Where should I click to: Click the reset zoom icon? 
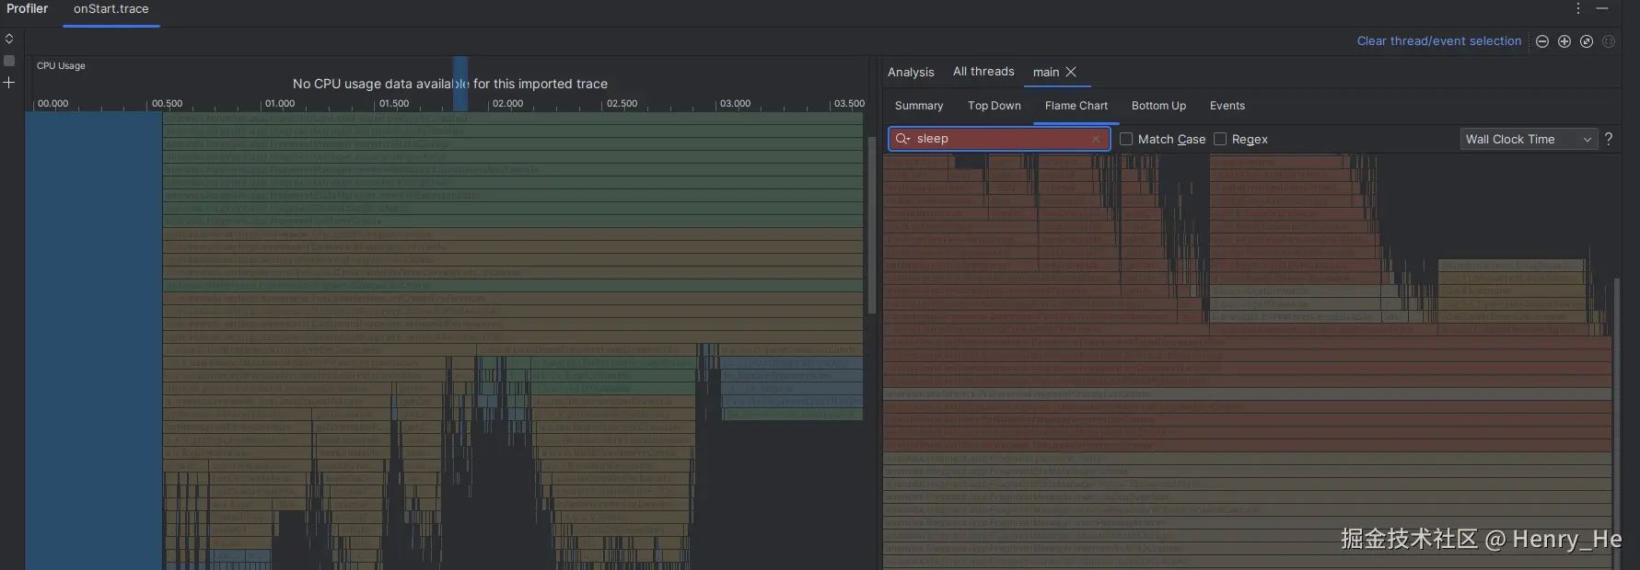tap(1586, 41)
